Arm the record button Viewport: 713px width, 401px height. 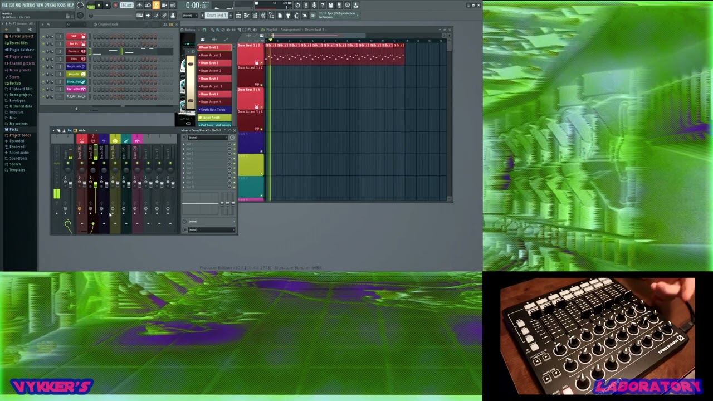pyautogui.click(x=115, y=5)
